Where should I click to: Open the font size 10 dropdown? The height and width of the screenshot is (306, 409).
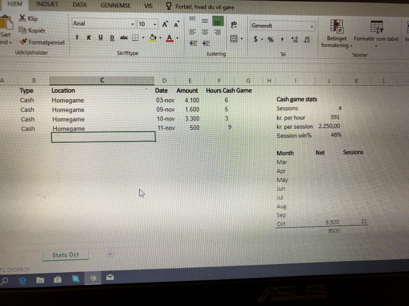155,24
